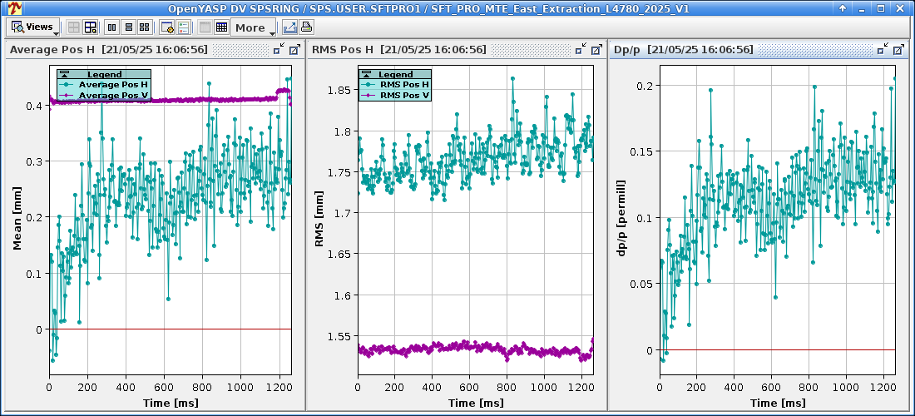Viewport: 915px width, 416px height.
Task: Select the 2x2 grid layout icon
Action: [x=145, y=27]
